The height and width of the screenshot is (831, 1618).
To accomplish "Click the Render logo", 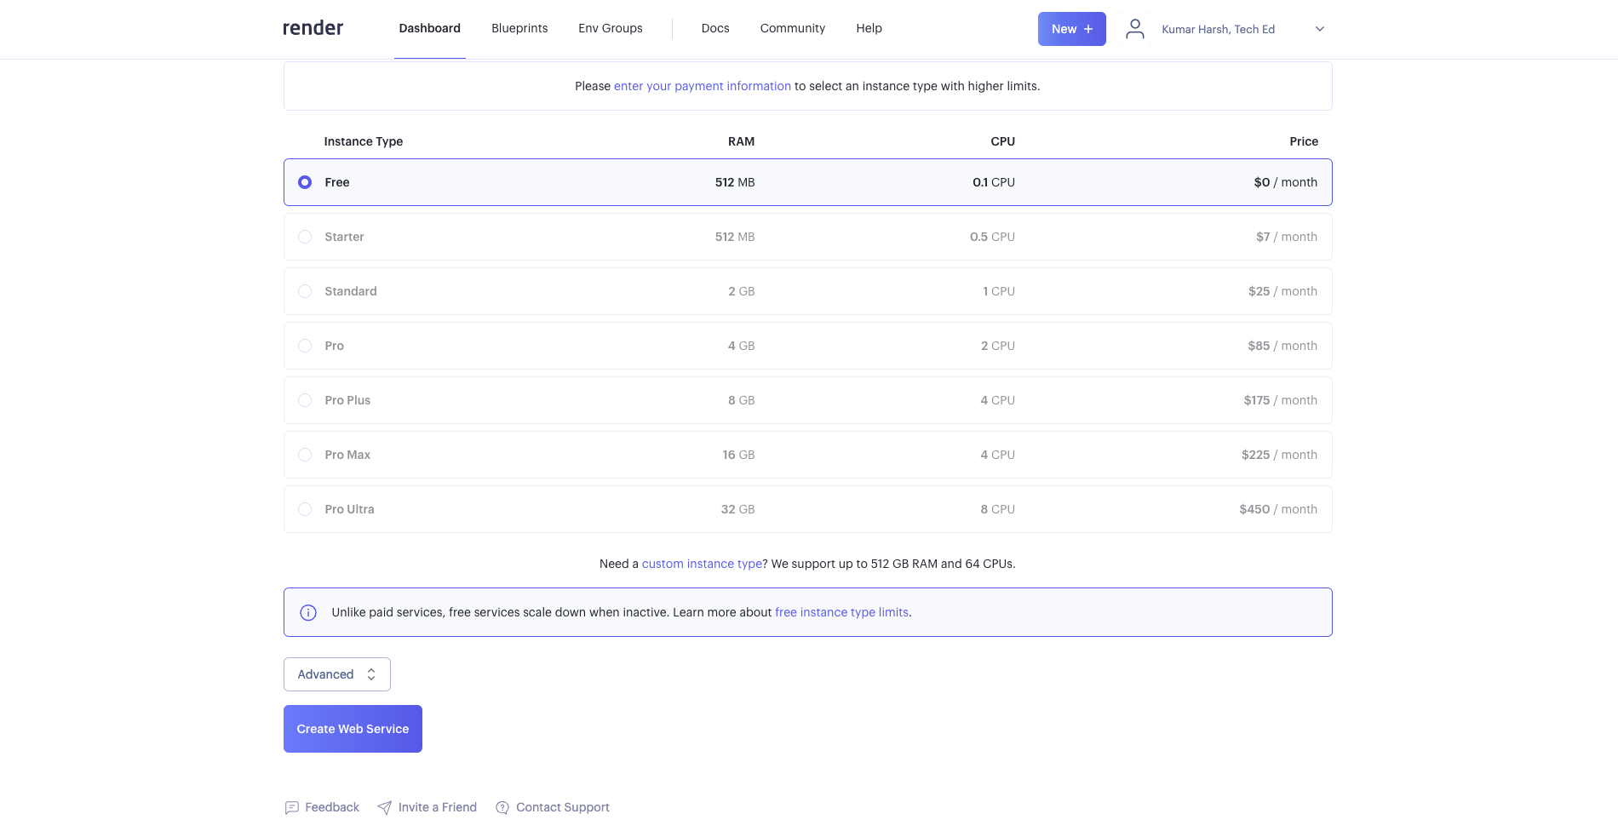I will coord(313,28).
